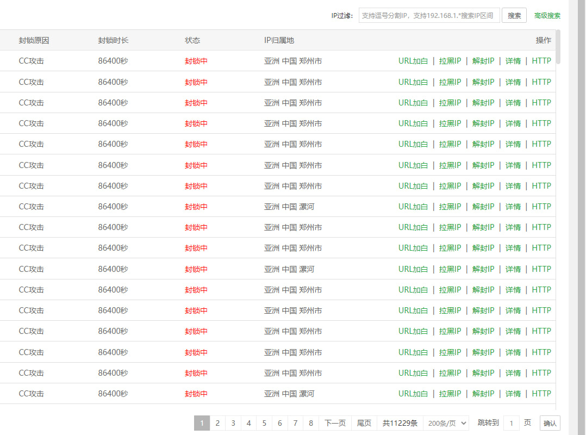Image resolution: width=586 pixels, height=435 pixels.
Task: Click 解封IP in the last visible row
Action: click(x=483, y=394)
